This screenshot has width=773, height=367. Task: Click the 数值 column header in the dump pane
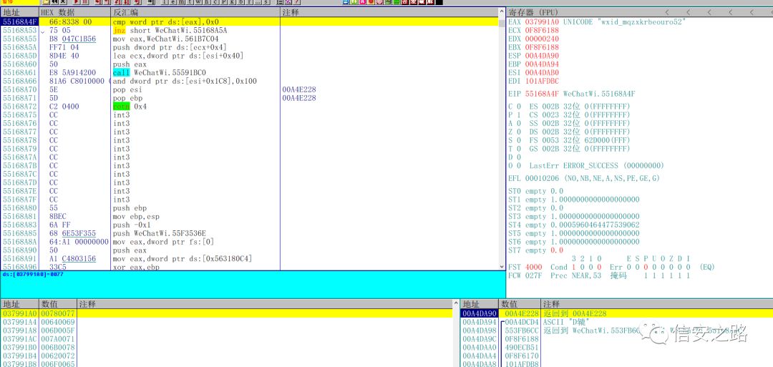click(x=58, y=304)
